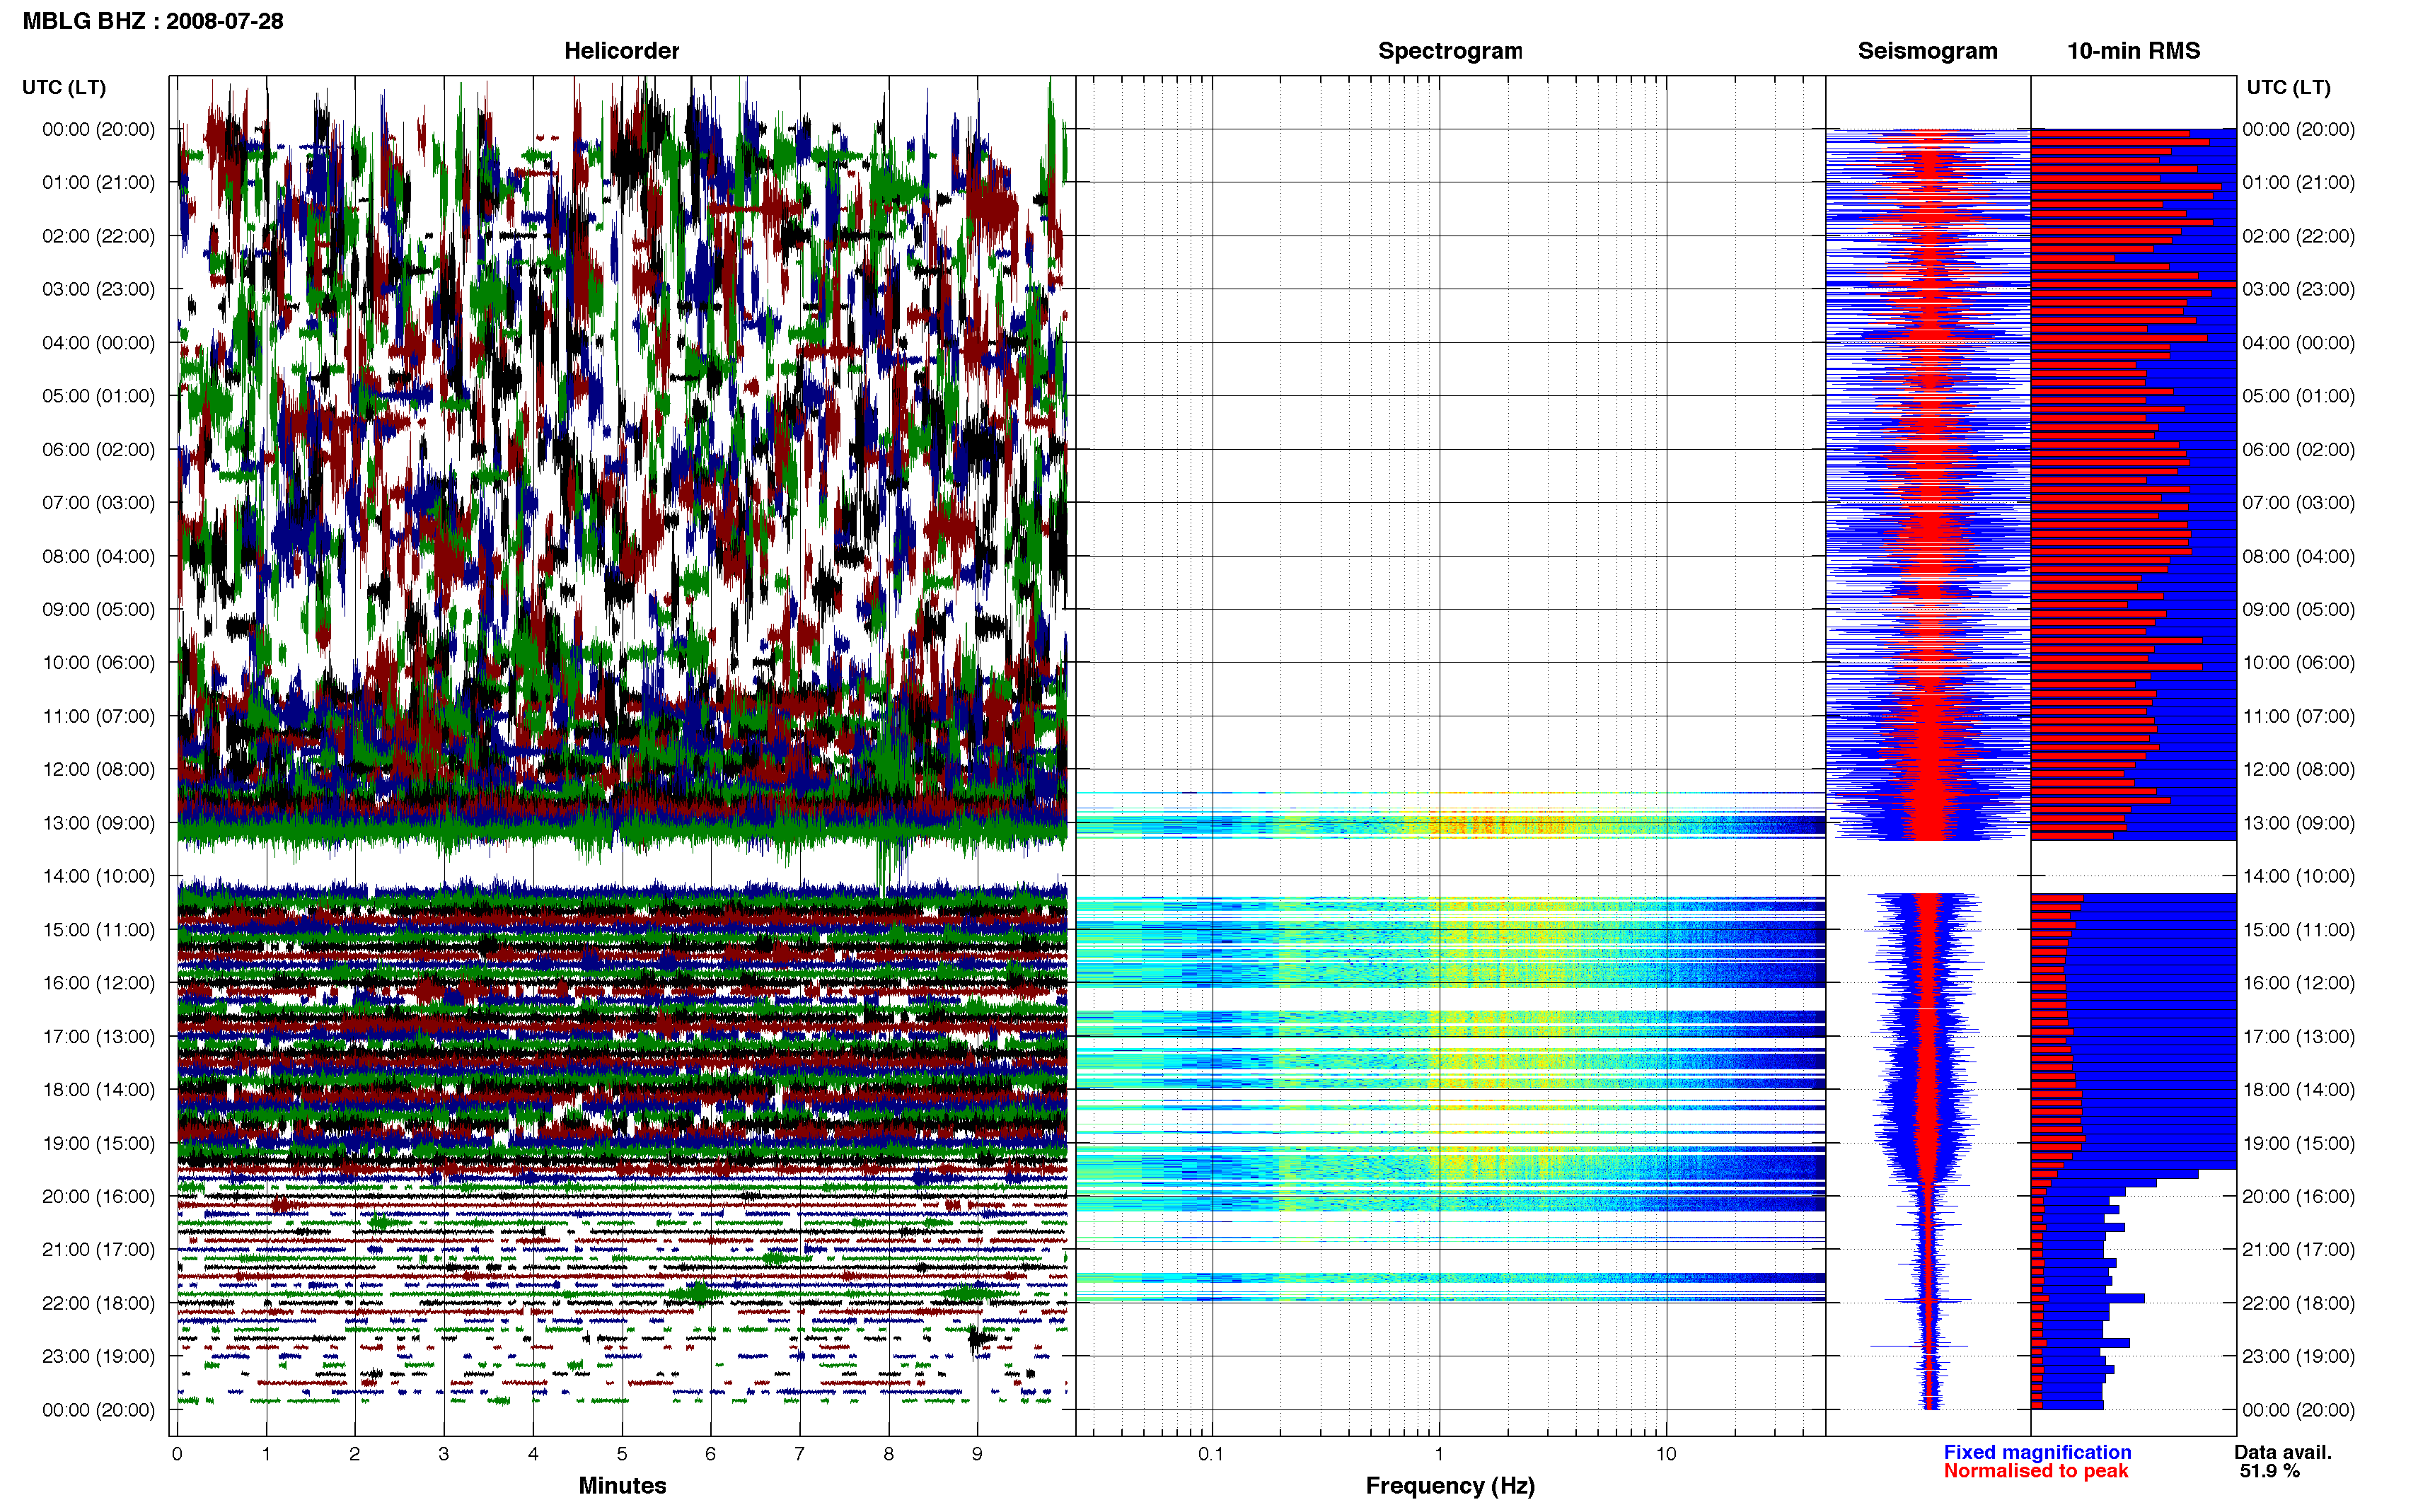Click helicorder minute tick label '9'
The width and height of the screenshot is (2418, 1512).
point(977,1455)
